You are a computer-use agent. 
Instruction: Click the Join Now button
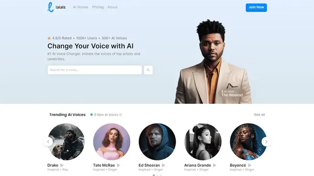coord(256,7)
